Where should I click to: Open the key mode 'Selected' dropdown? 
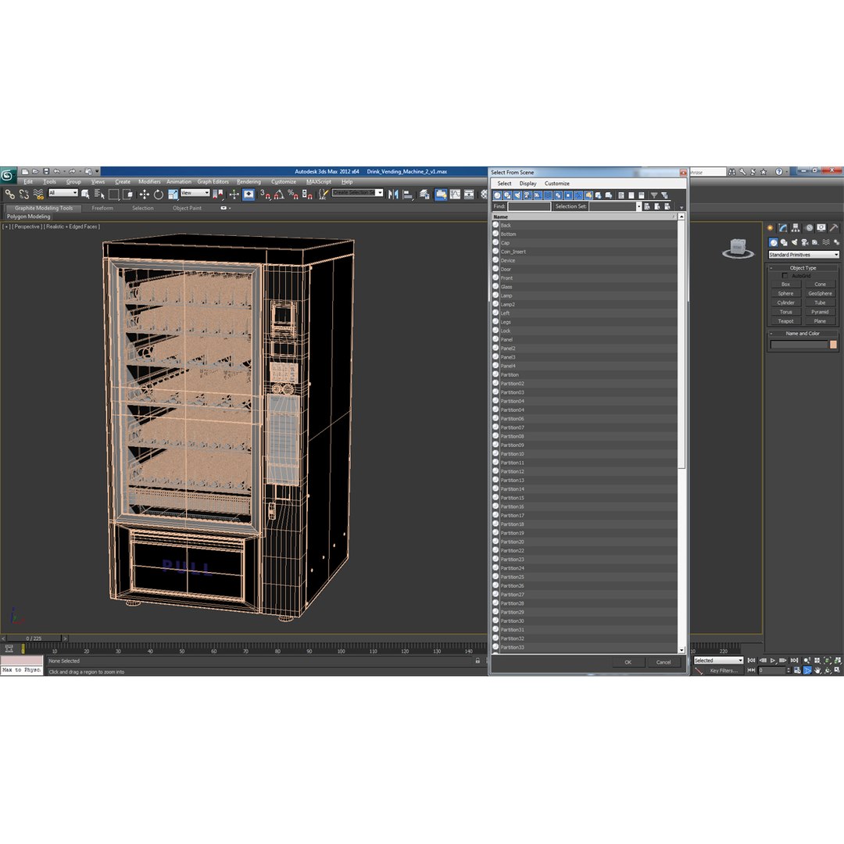click(718, 660)
